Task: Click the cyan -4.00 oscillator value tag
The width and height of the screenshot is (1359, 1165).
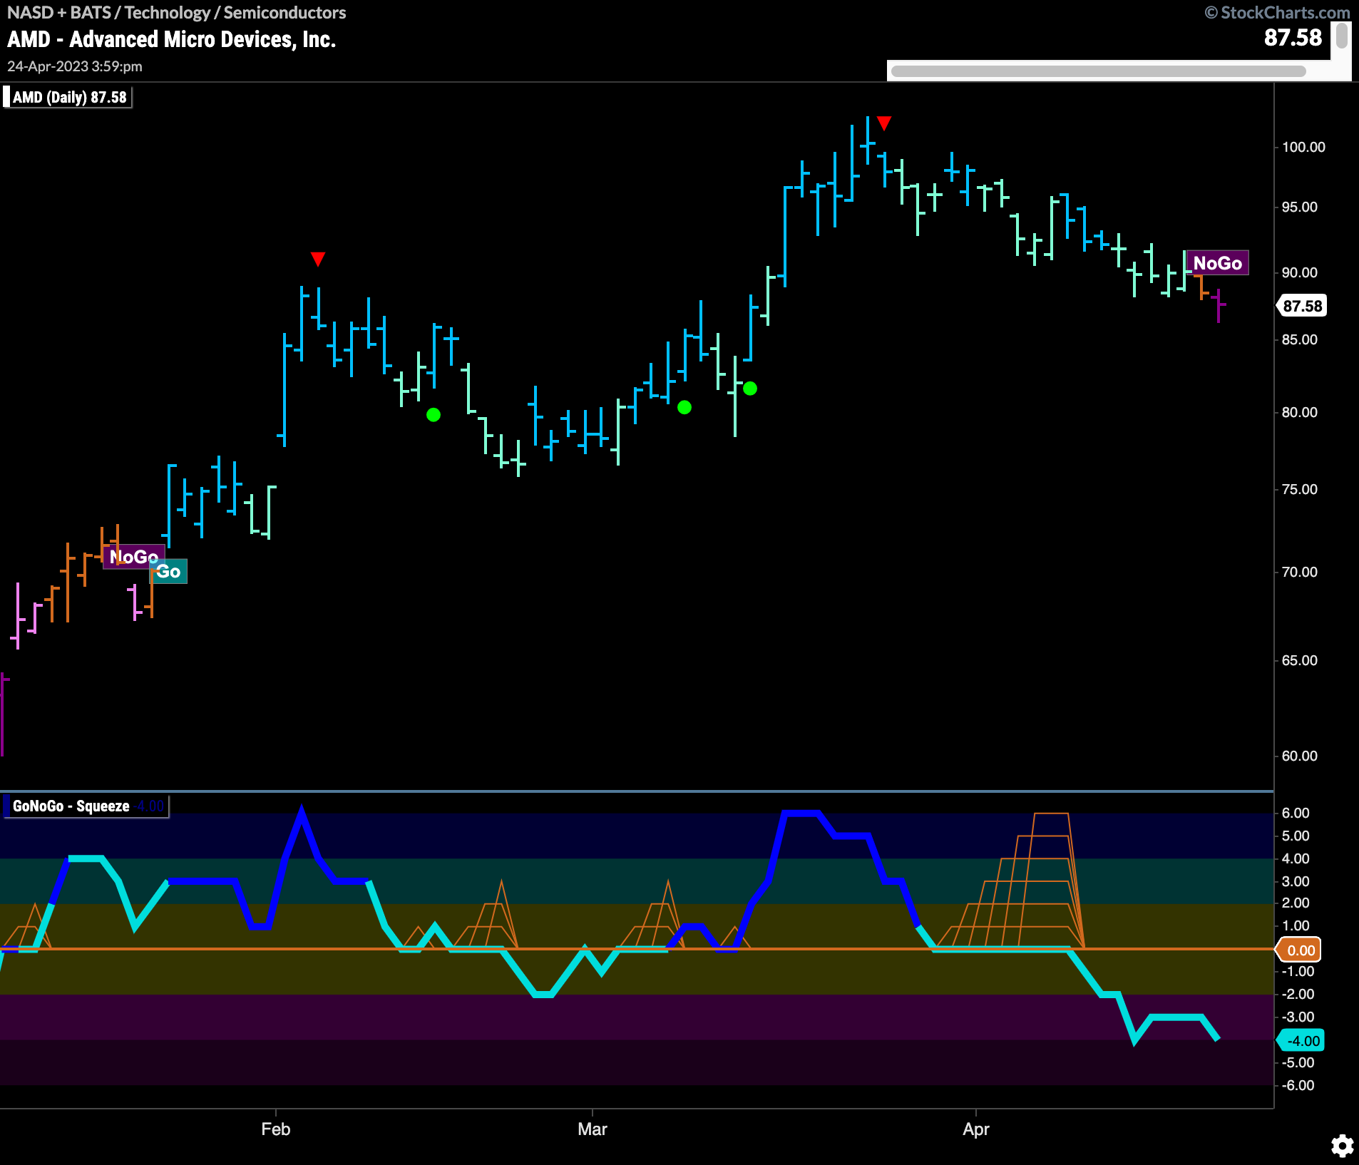Action: coord(1301,1041)
